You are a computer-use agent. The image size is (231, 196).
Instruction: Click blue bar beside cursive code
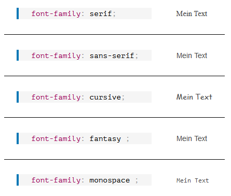coord(18,97)
